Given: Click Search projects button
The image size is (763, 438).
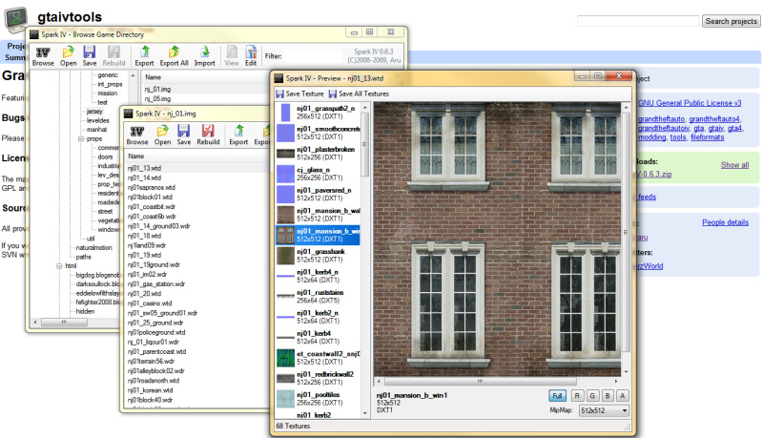Looking at the screenshot, I should pos(731,21).
